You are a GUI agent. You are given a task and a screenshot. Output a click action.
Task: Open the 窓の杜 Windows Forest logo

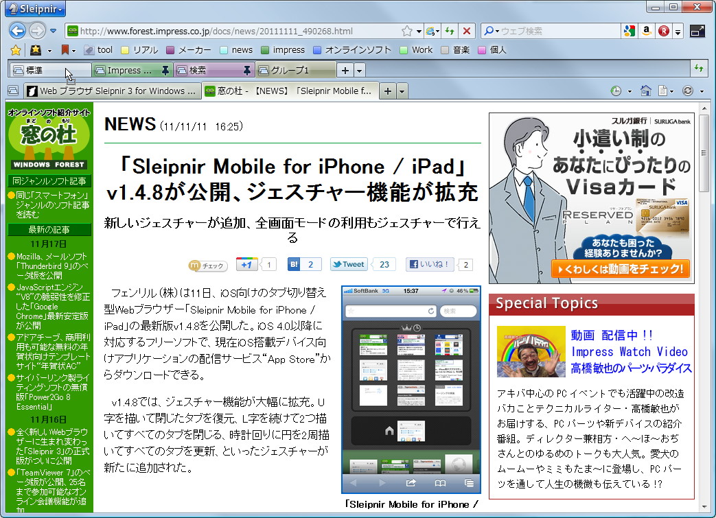(49, 139)
